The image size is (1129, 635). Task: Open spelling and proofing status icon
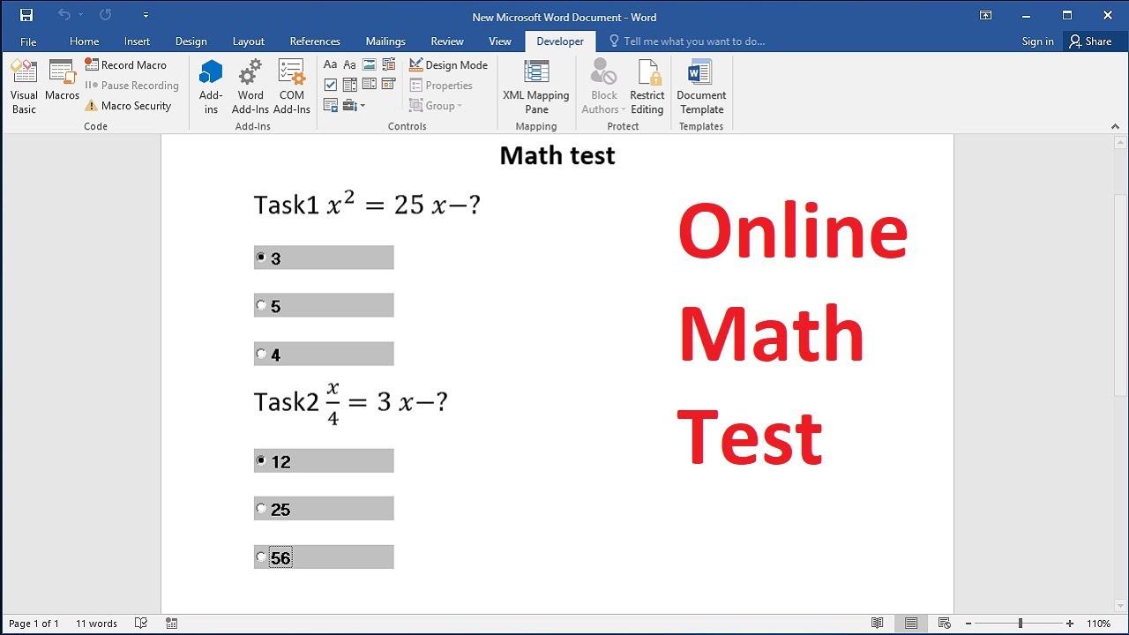(x=141, y=624)
